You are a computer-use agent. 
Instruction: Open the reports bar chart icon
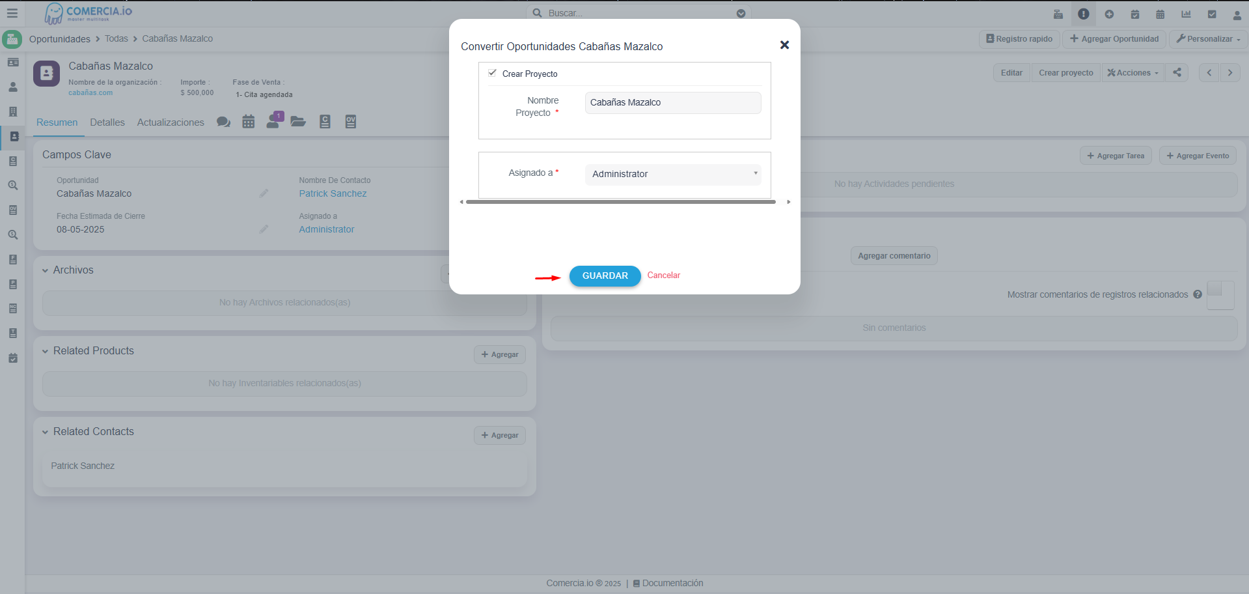[x=1186, y=14]
